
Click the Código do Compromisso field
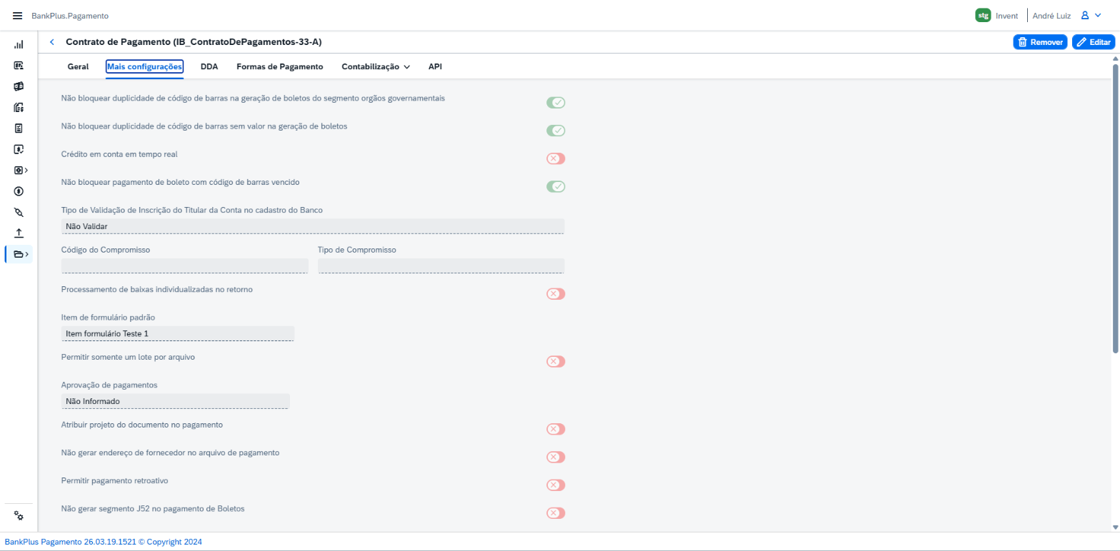tap(185, 266)
